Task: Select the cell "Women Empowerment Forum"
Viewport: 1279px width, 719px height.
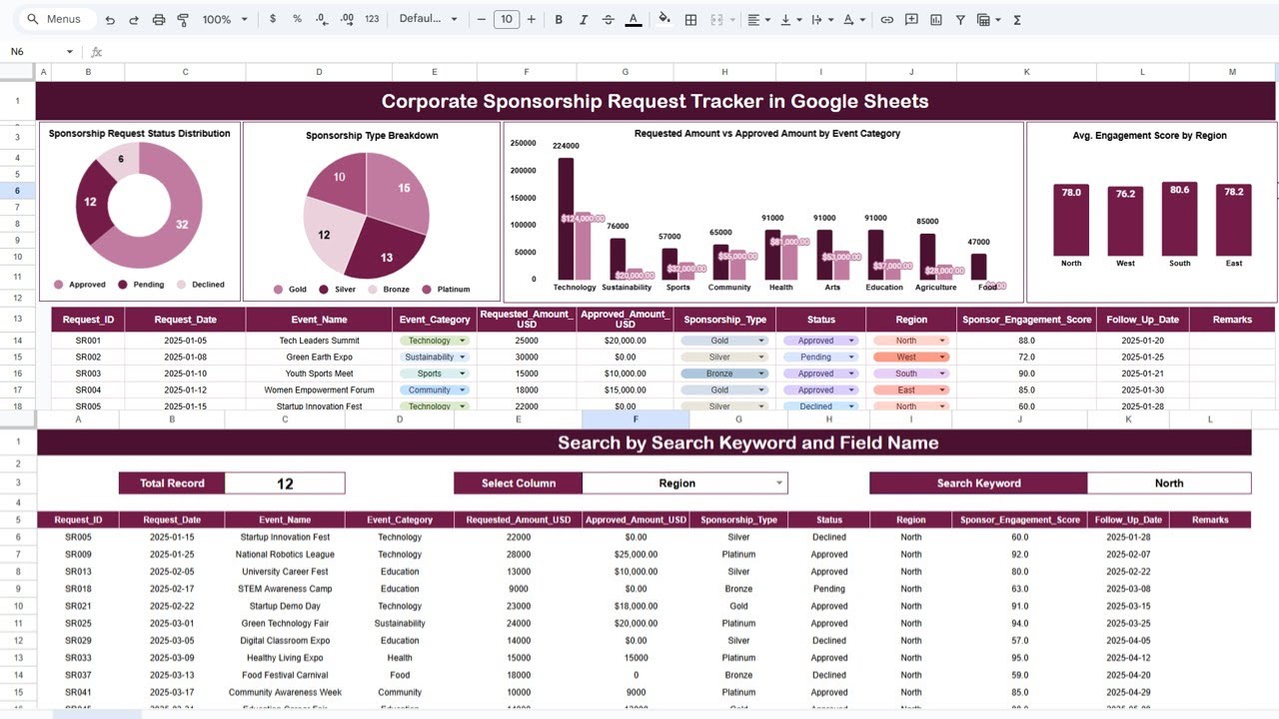Action: click(x=319, y=390)
